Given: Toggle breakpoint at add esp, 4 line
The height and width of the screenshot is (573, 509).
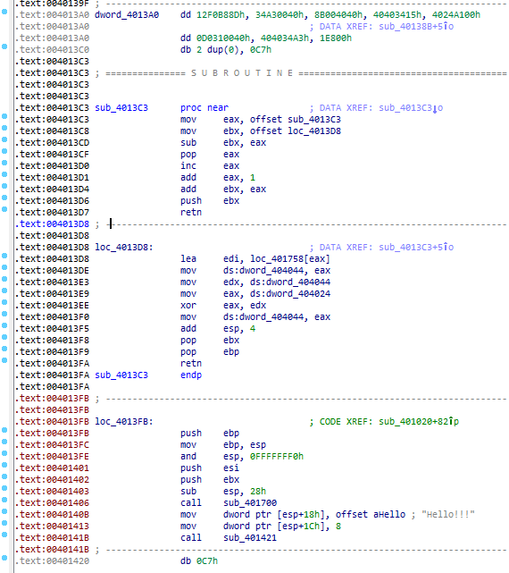Looking at the screenshot, I should tap(4, 325).
